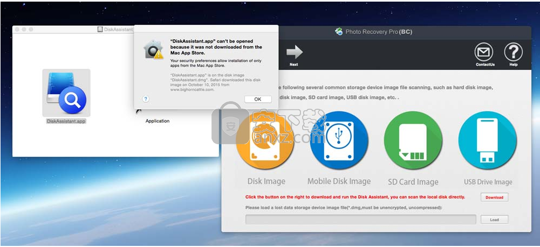Select the Disk Image orange icon
Screen dimensions: 540x247
point(265,140)
